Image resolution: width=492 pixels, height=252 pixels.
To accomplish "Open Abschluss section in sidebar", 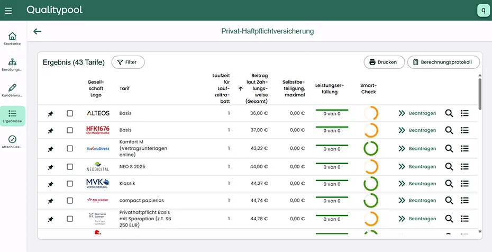I will click(x=12, y=141).
